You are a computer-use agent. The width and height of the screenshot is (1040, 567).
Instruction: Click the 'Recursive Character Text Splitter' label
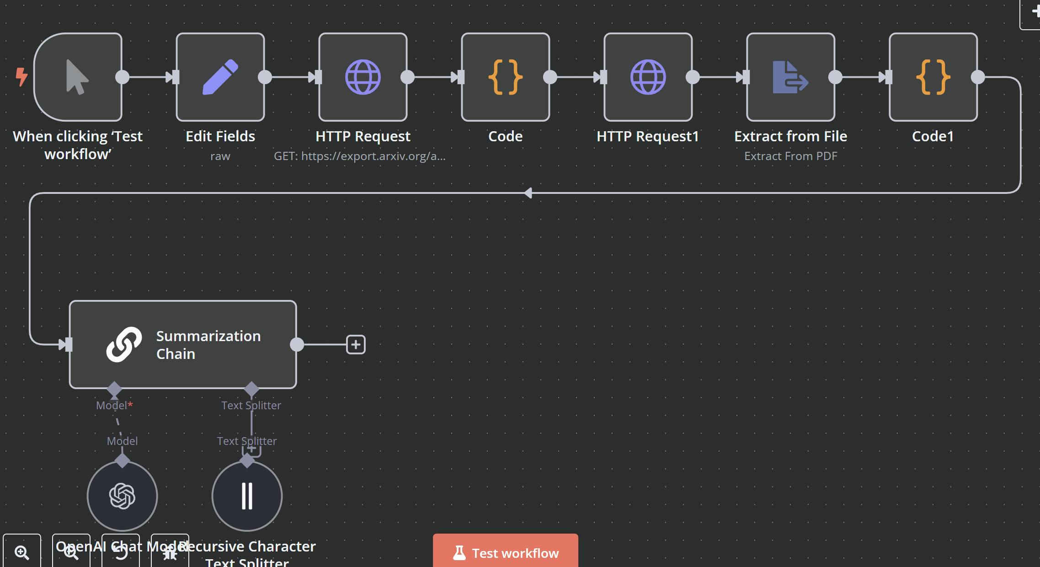click(x=247, y=554)
